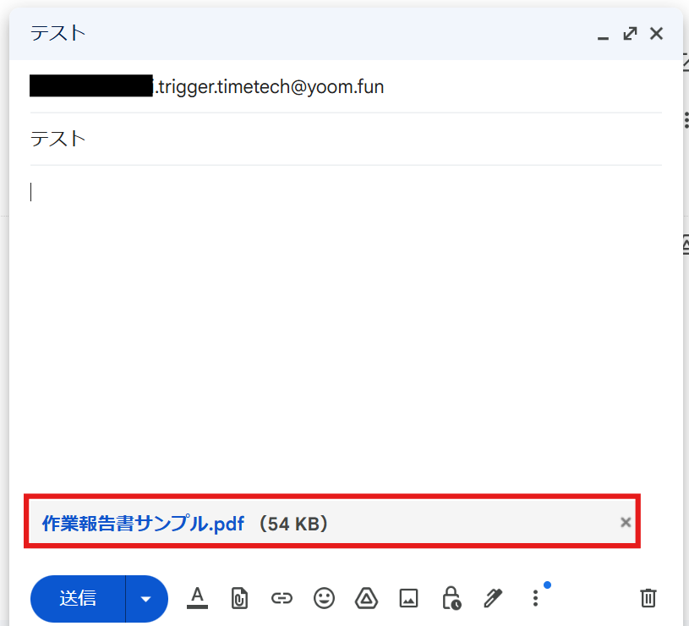The image size is (689, 626).
Task: Click the recipient field with trigger.timetech@yoom.fun
Action: [346, 86]
